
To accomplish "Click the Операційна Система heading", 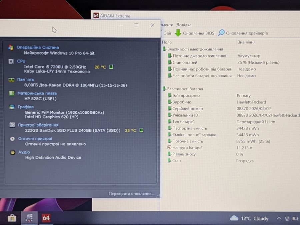I will [38, 47].
